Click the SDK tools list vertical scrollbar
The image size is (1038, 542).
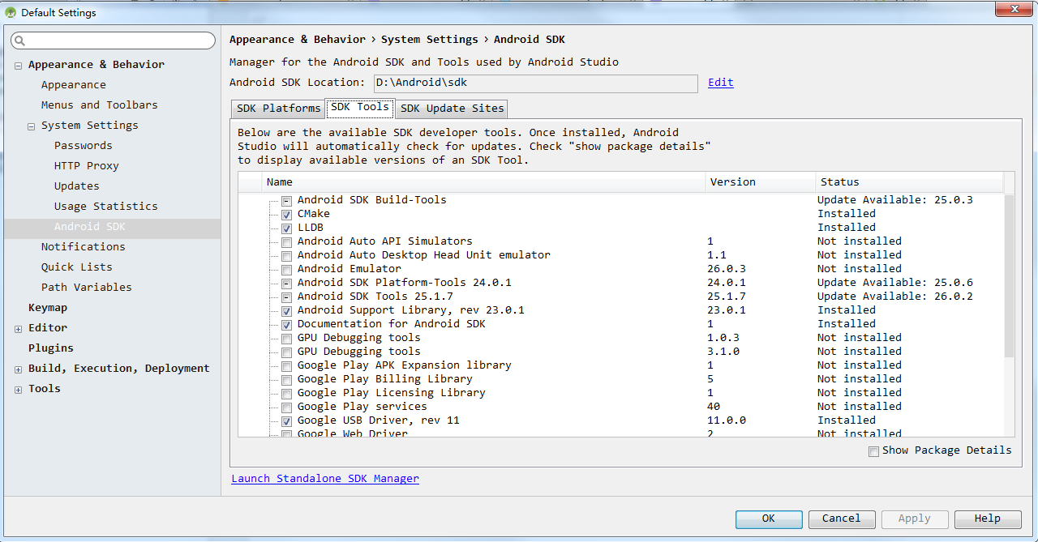coord(1009,275)
